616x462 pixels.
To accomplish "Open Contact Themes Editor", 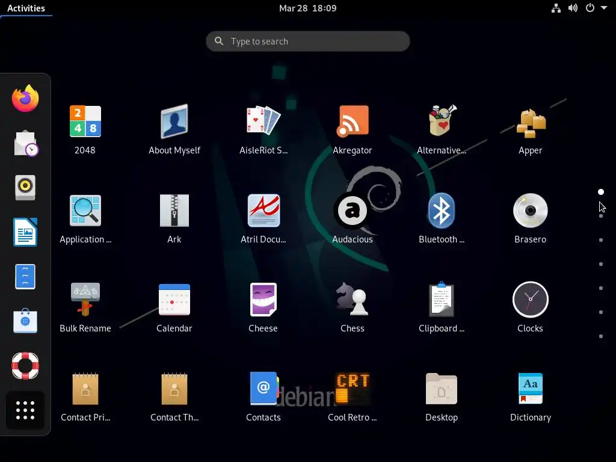I will point(174,389).
